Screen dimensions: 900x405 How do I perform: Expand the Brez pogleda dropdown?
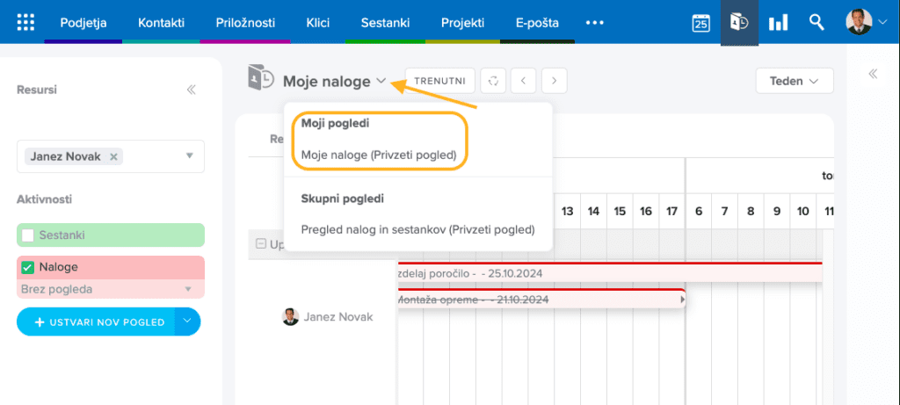pyautogui.click(x=186, y=289)
